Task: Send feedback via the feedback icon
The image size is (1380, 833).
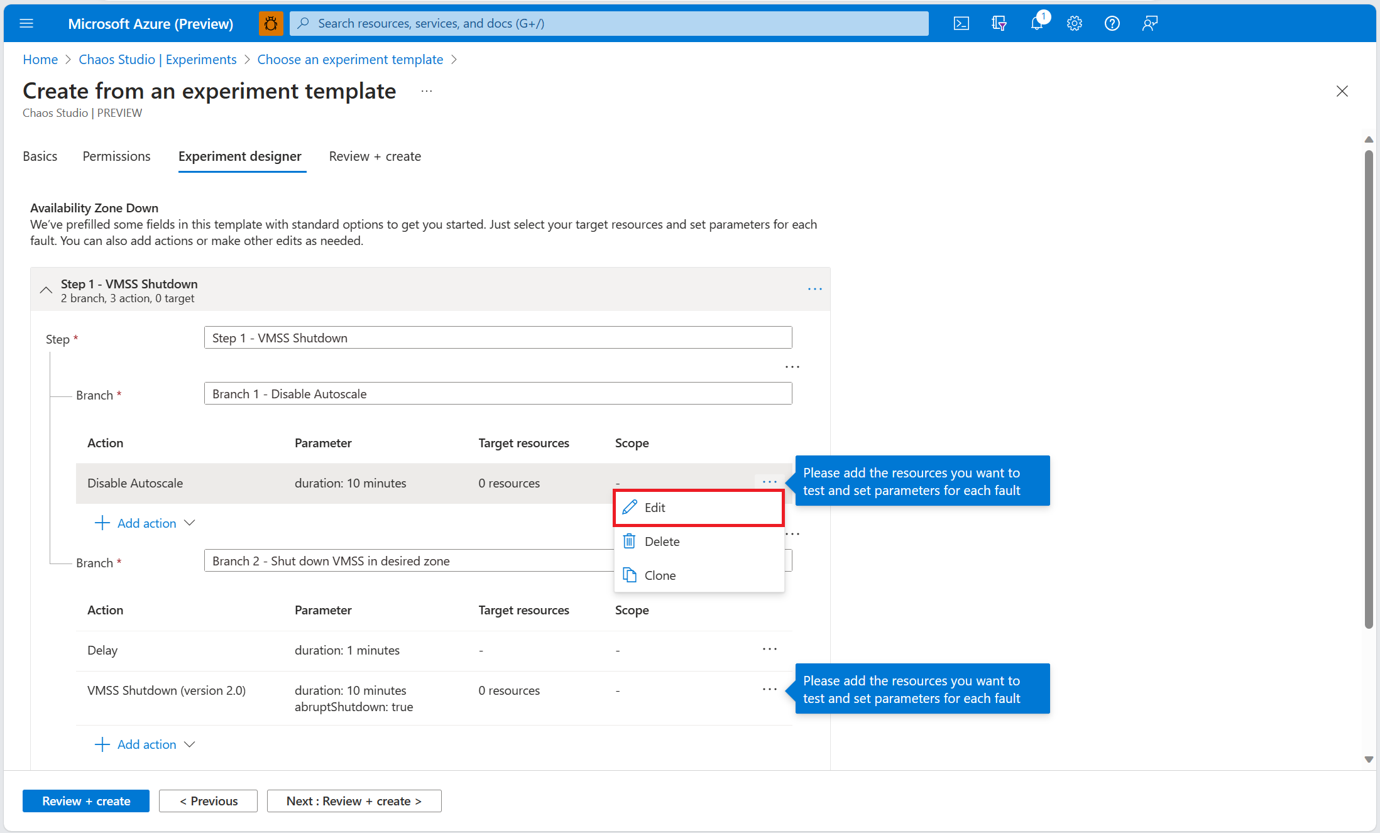Action: [x=1150, y=23]
